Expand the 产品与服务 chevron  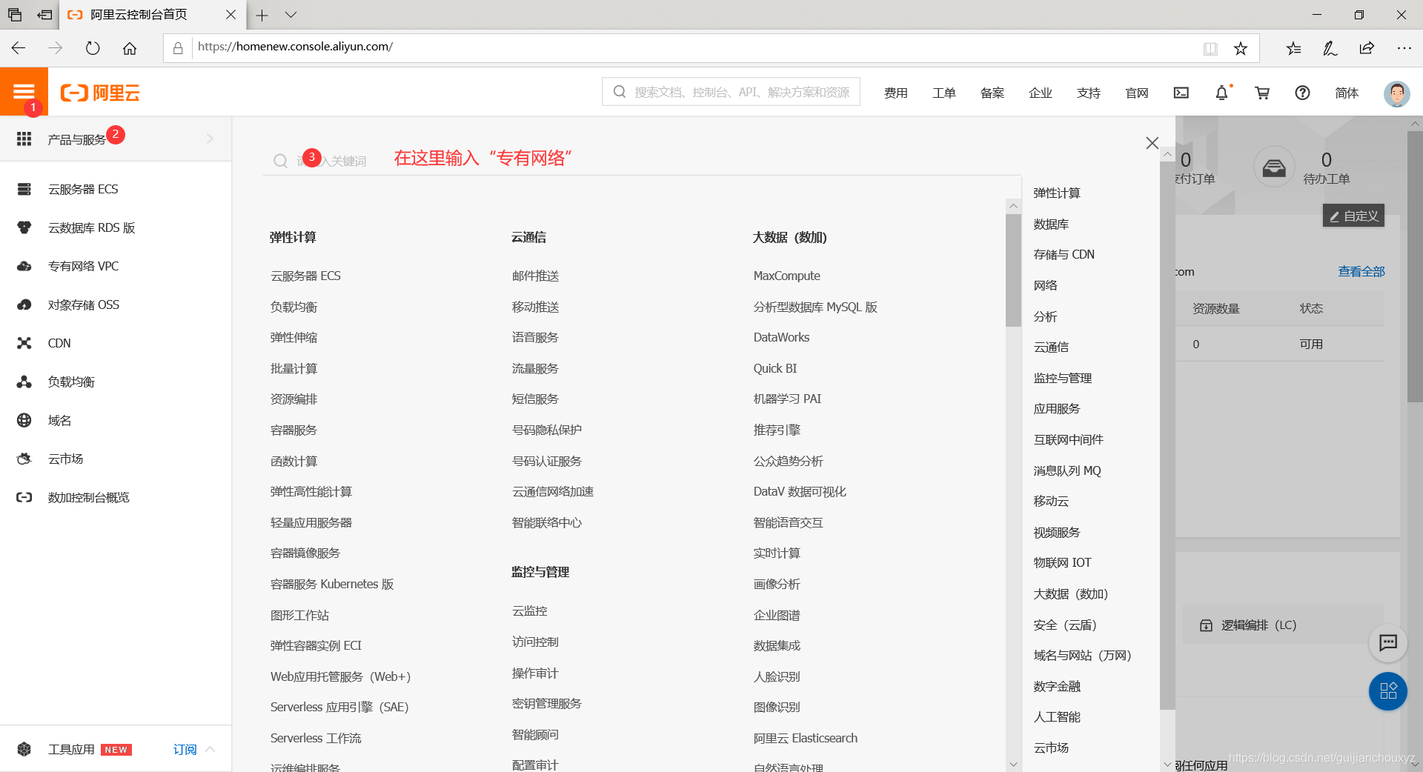pos(210,139)
